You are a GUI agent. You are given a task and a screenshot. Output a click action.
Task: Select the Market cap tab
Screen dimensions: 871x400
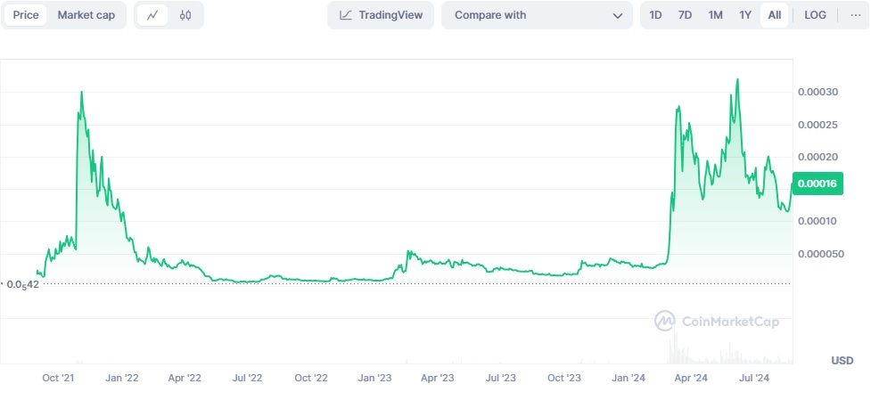(x=86, y=15)
